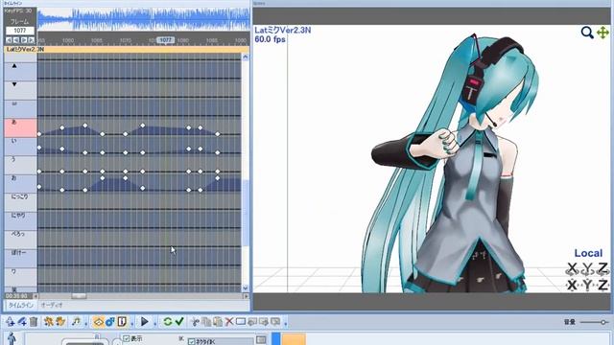Viewport: 614px width, 345px height.
Task: Select the ▲ morph row
Action: (20, 71)
